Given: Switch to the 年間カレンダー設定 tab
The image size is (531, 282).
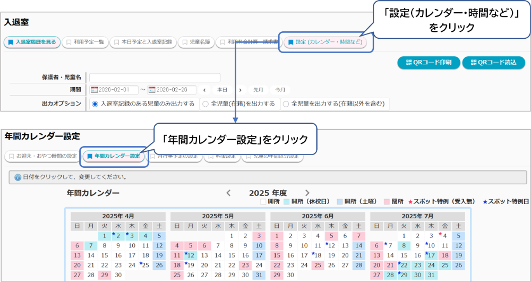Looking at the screenshot, I should pyautogui.click(x=114, y=156).
